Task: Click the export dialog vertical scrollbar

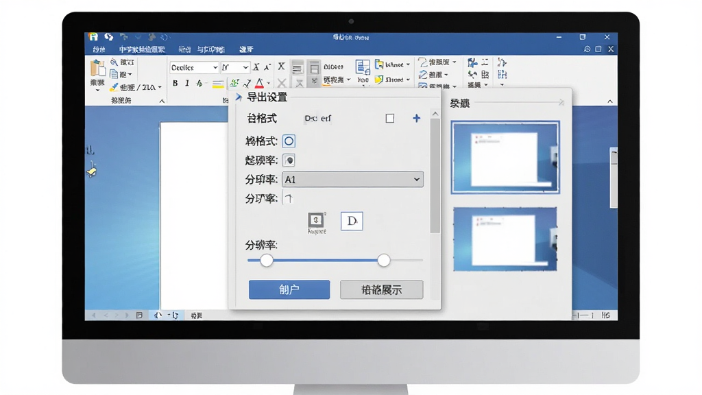Action: (x=435, y=176)
